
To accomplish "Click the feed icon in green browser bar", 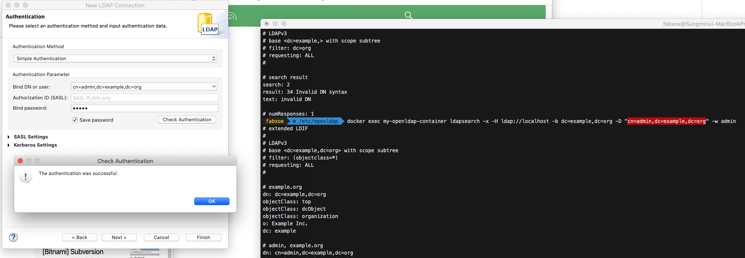I will (233, 16).
